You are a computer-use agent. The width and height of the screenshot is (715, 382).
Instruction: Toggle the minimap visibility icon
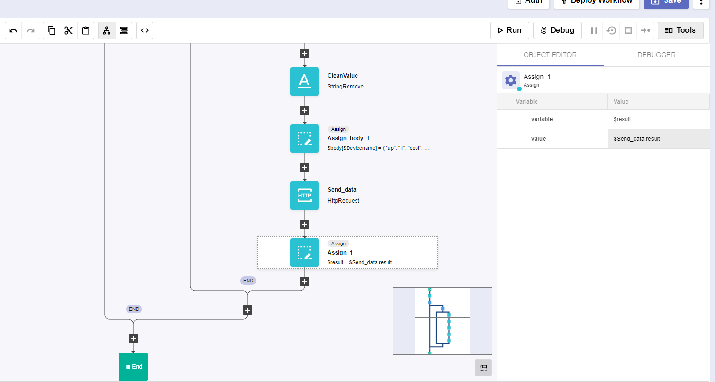(483, 368)
